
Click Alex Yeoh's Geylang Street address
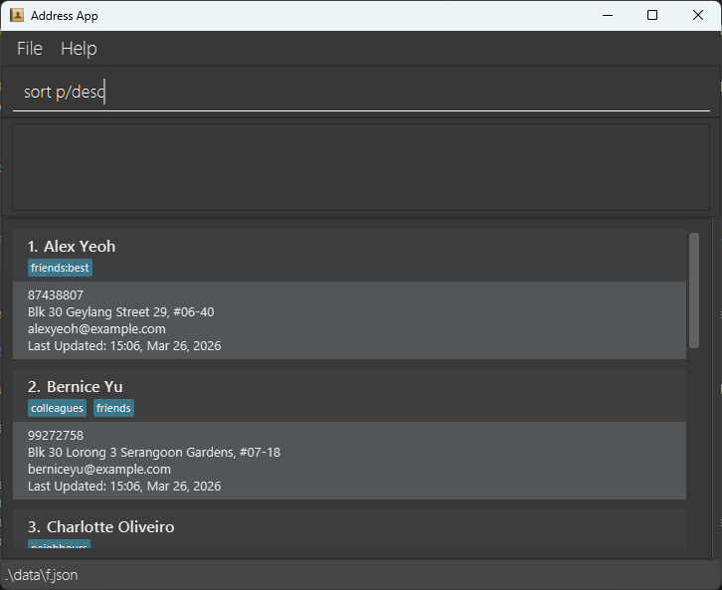(x=120, y=312)
